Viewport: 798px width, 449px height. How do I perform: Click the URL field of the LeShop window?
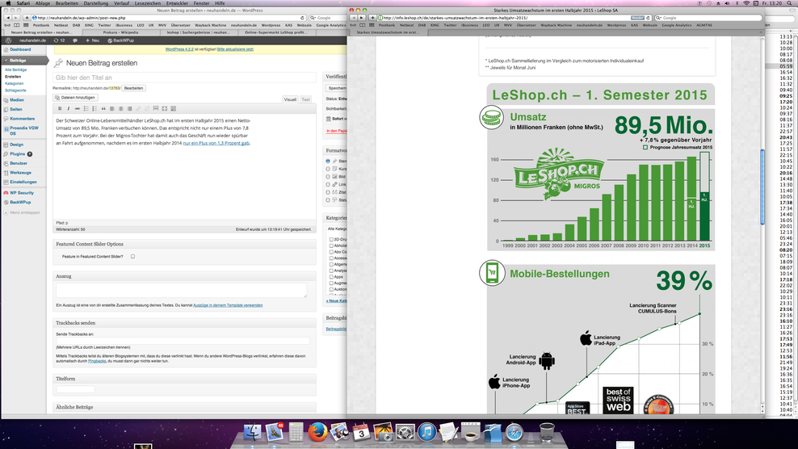pyautogui.click(x=514, y=18)
